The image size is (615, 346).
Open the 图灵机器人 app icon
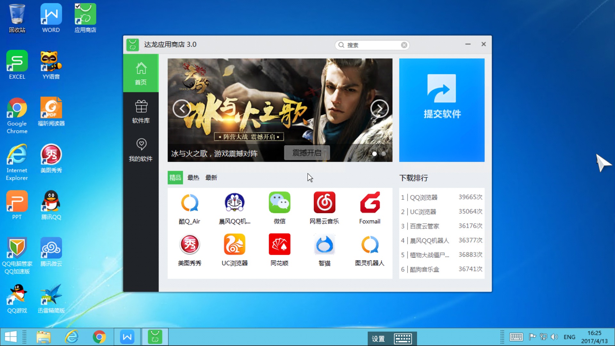point(370,244)
